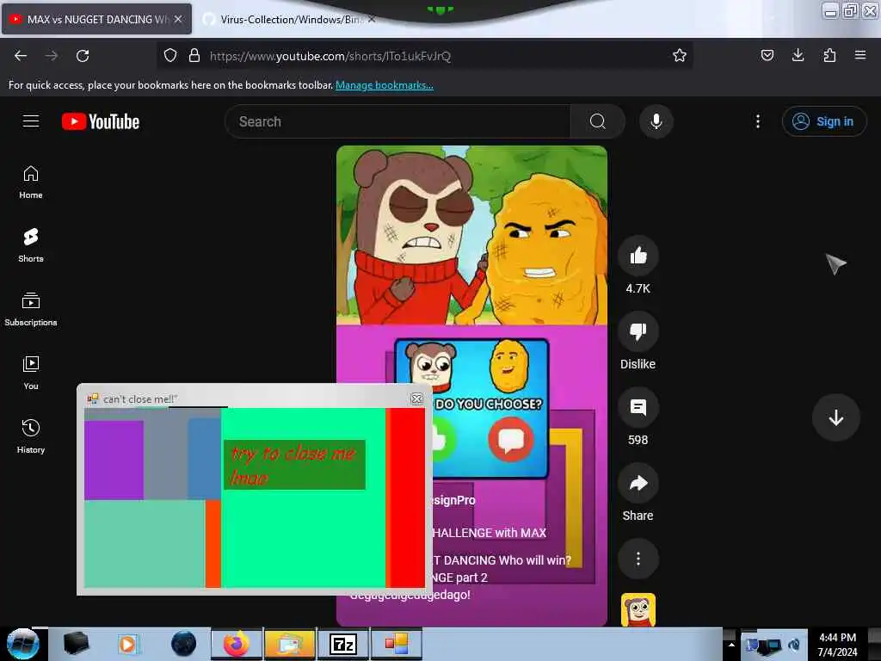
Task: Pause the playing short video
Action: click(x=471, y=386)
